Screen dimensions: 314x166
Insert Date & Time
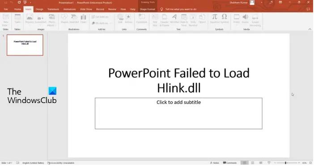click(184, 20)
